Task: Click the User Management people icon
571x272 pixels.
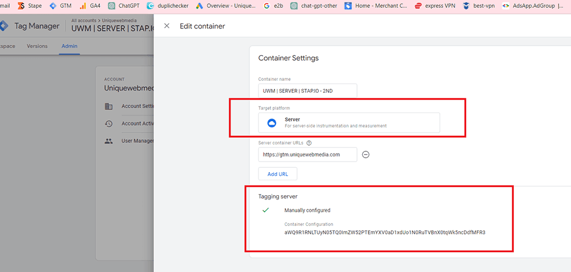Action: [x=108, y=141]
